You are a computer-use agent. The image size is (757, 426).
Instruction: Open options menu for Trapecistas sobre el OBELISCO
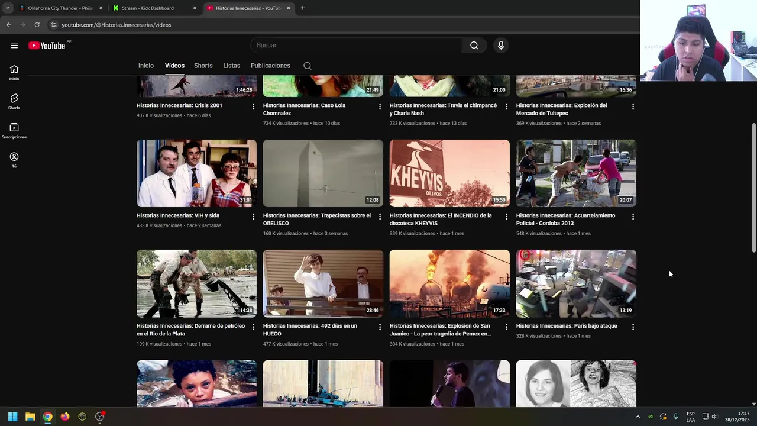click(380, 217)
